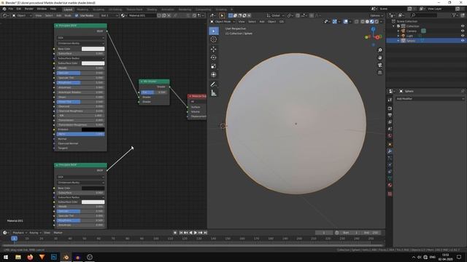The height and width of the screenshot is (262, 467).
Task: Open the Add Modifier dropdown
Action: [430, 99]
